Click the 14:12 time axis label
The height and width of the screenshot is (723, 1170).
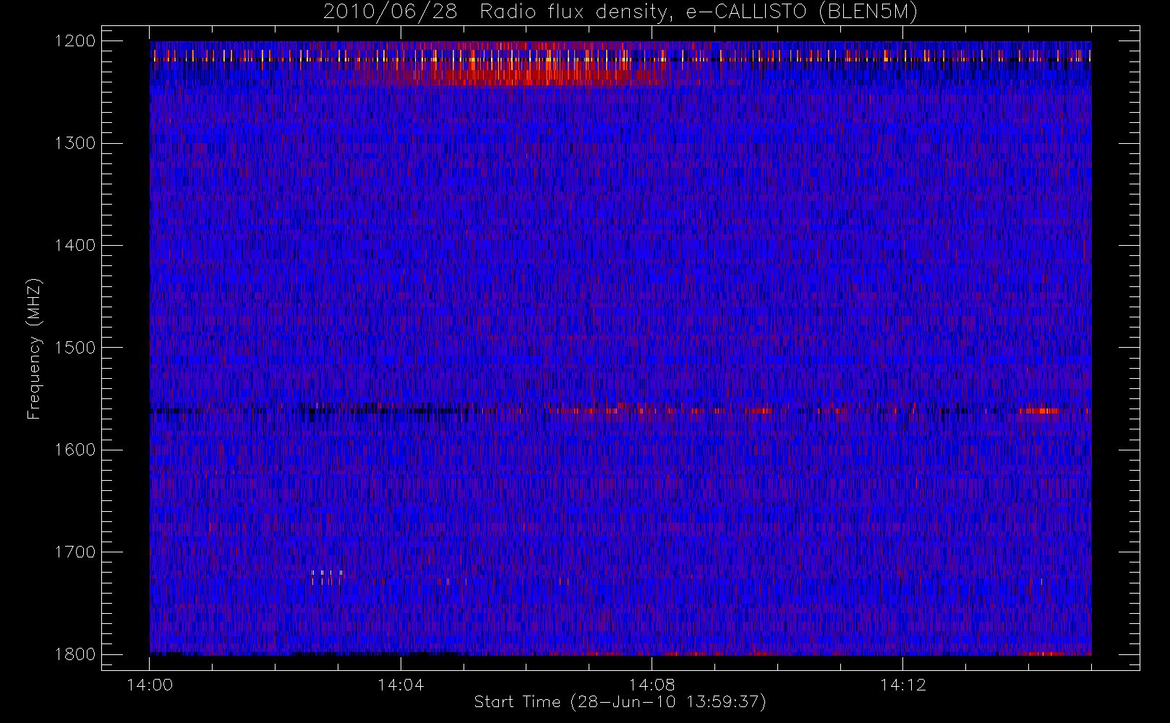pyautogui.click(x=902, y=685)
